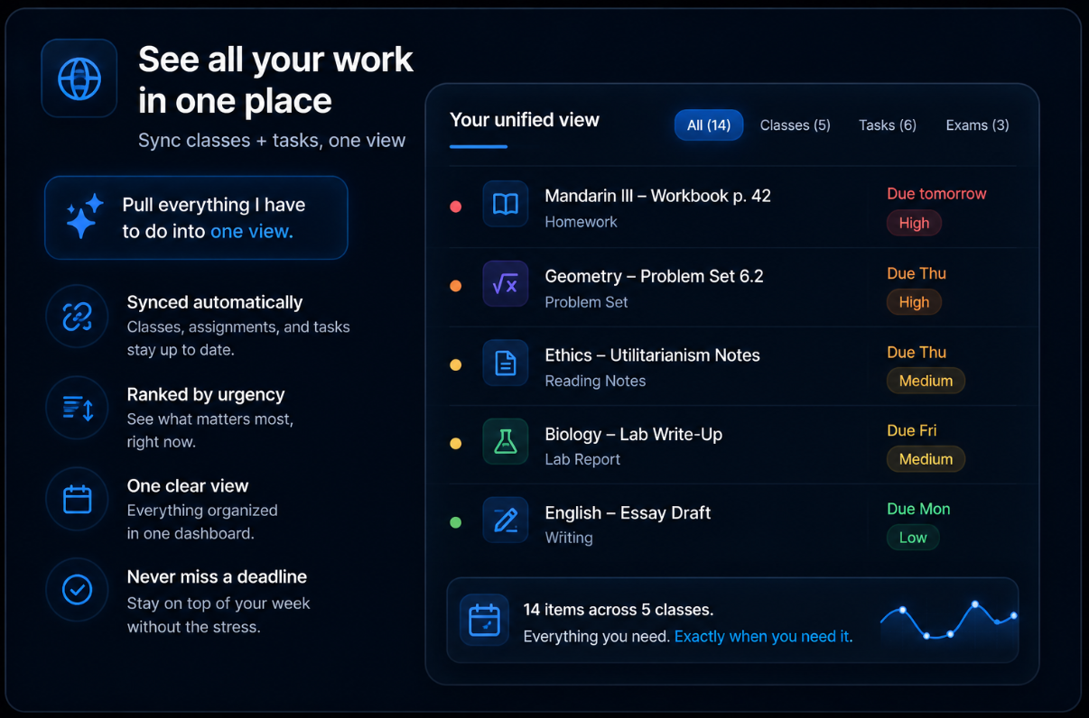Click 'Due Thu' on the Ethics row
The image size is (1089, 718).
(x=917, y=353)
